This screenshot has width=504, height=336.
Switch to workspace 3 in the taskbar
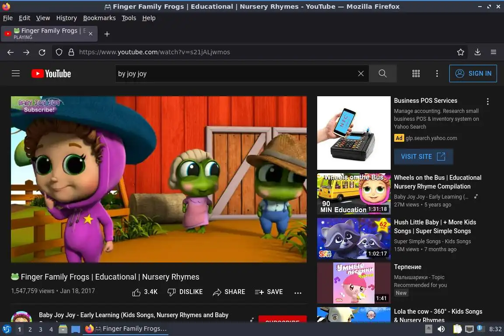(41, 329)
